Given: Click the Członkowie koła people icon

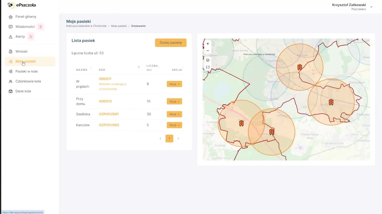Looking at the screenshot, I should click(10, 81).
